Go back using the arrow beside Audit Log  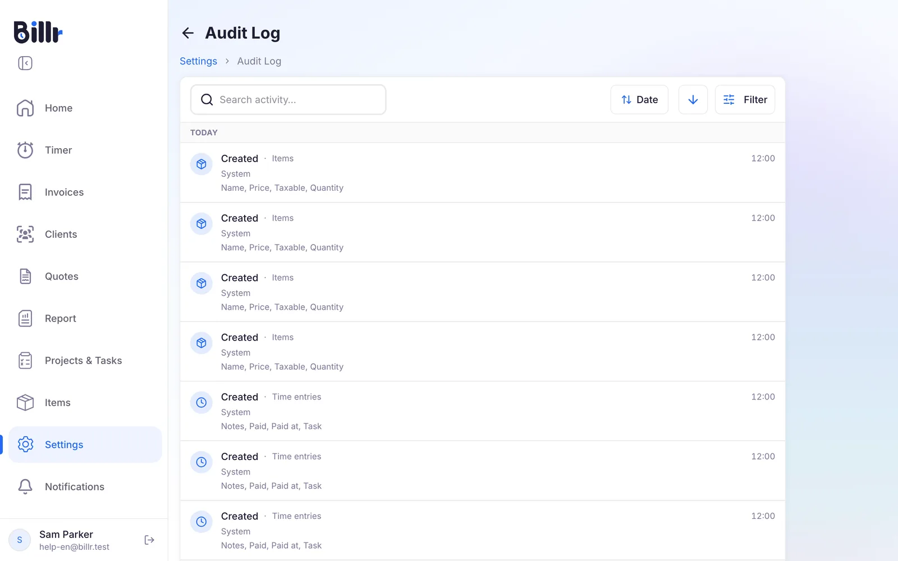pyautogui.click(x=188, y=33)
